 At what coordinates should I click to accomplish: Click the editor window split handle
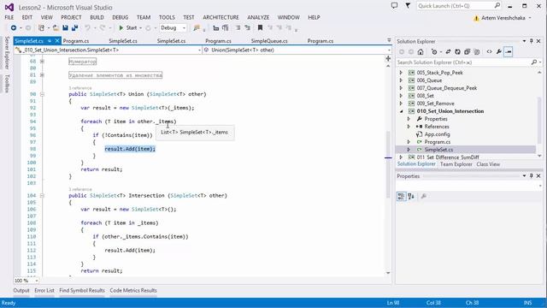(x=388, y=58)
